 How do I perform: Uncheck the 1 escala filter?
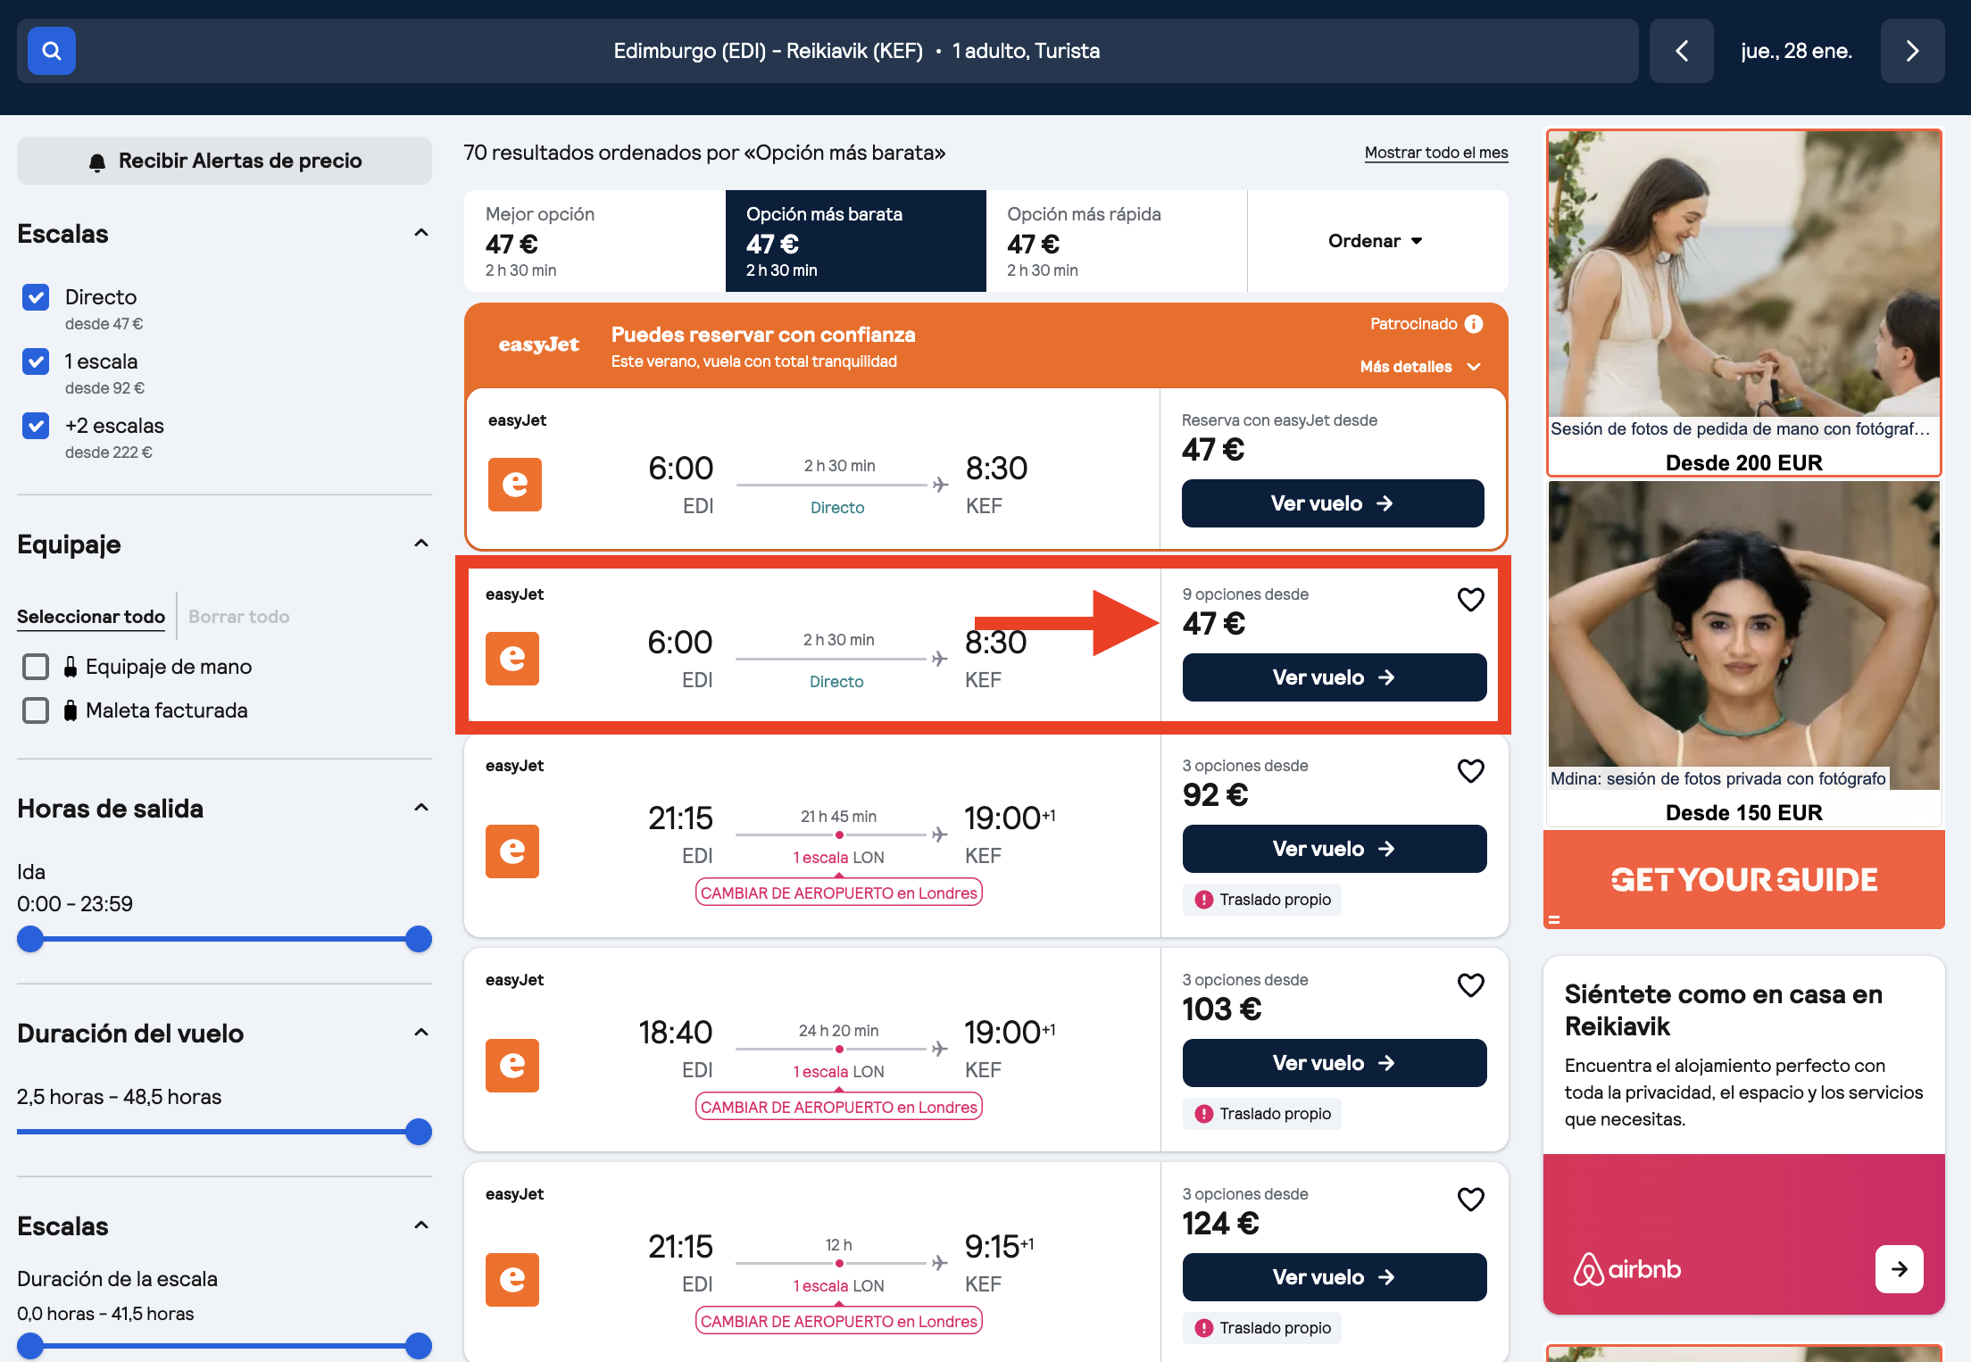(36, 361)
